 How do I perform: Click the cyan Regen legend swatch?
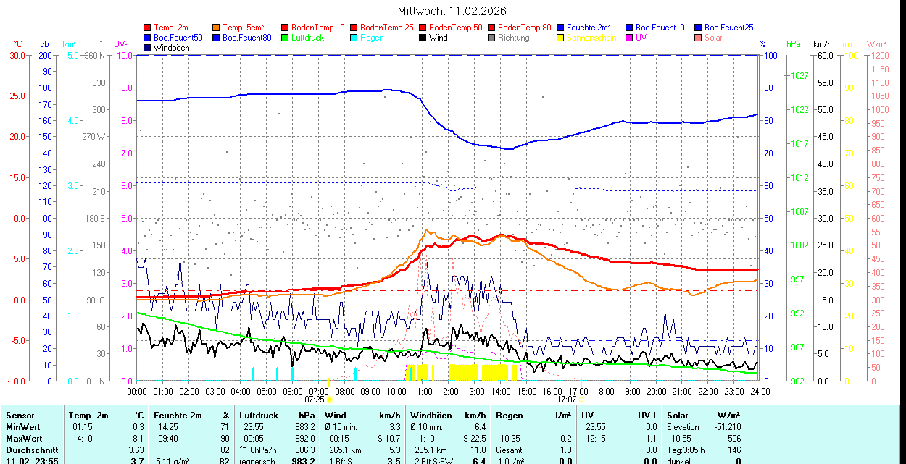[354, 38]
